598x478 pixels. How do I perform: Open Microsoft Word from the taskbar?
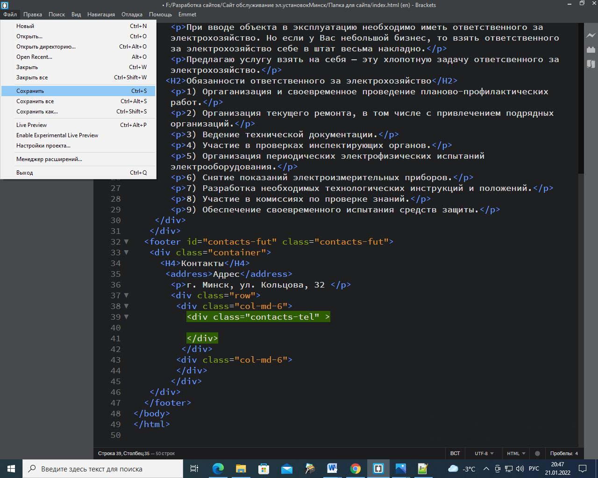(x=332, y=469)
